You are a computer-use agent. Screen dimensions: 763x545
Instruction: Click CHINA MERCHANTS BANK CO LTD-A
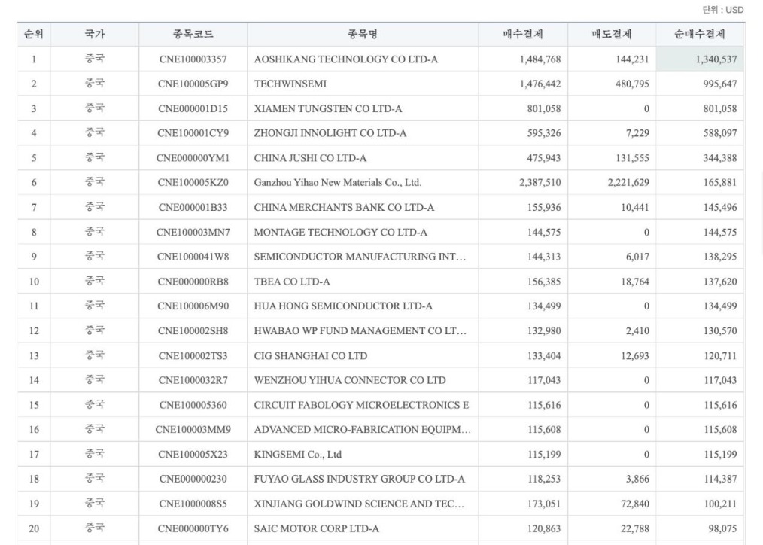click(x=344, y=207)
